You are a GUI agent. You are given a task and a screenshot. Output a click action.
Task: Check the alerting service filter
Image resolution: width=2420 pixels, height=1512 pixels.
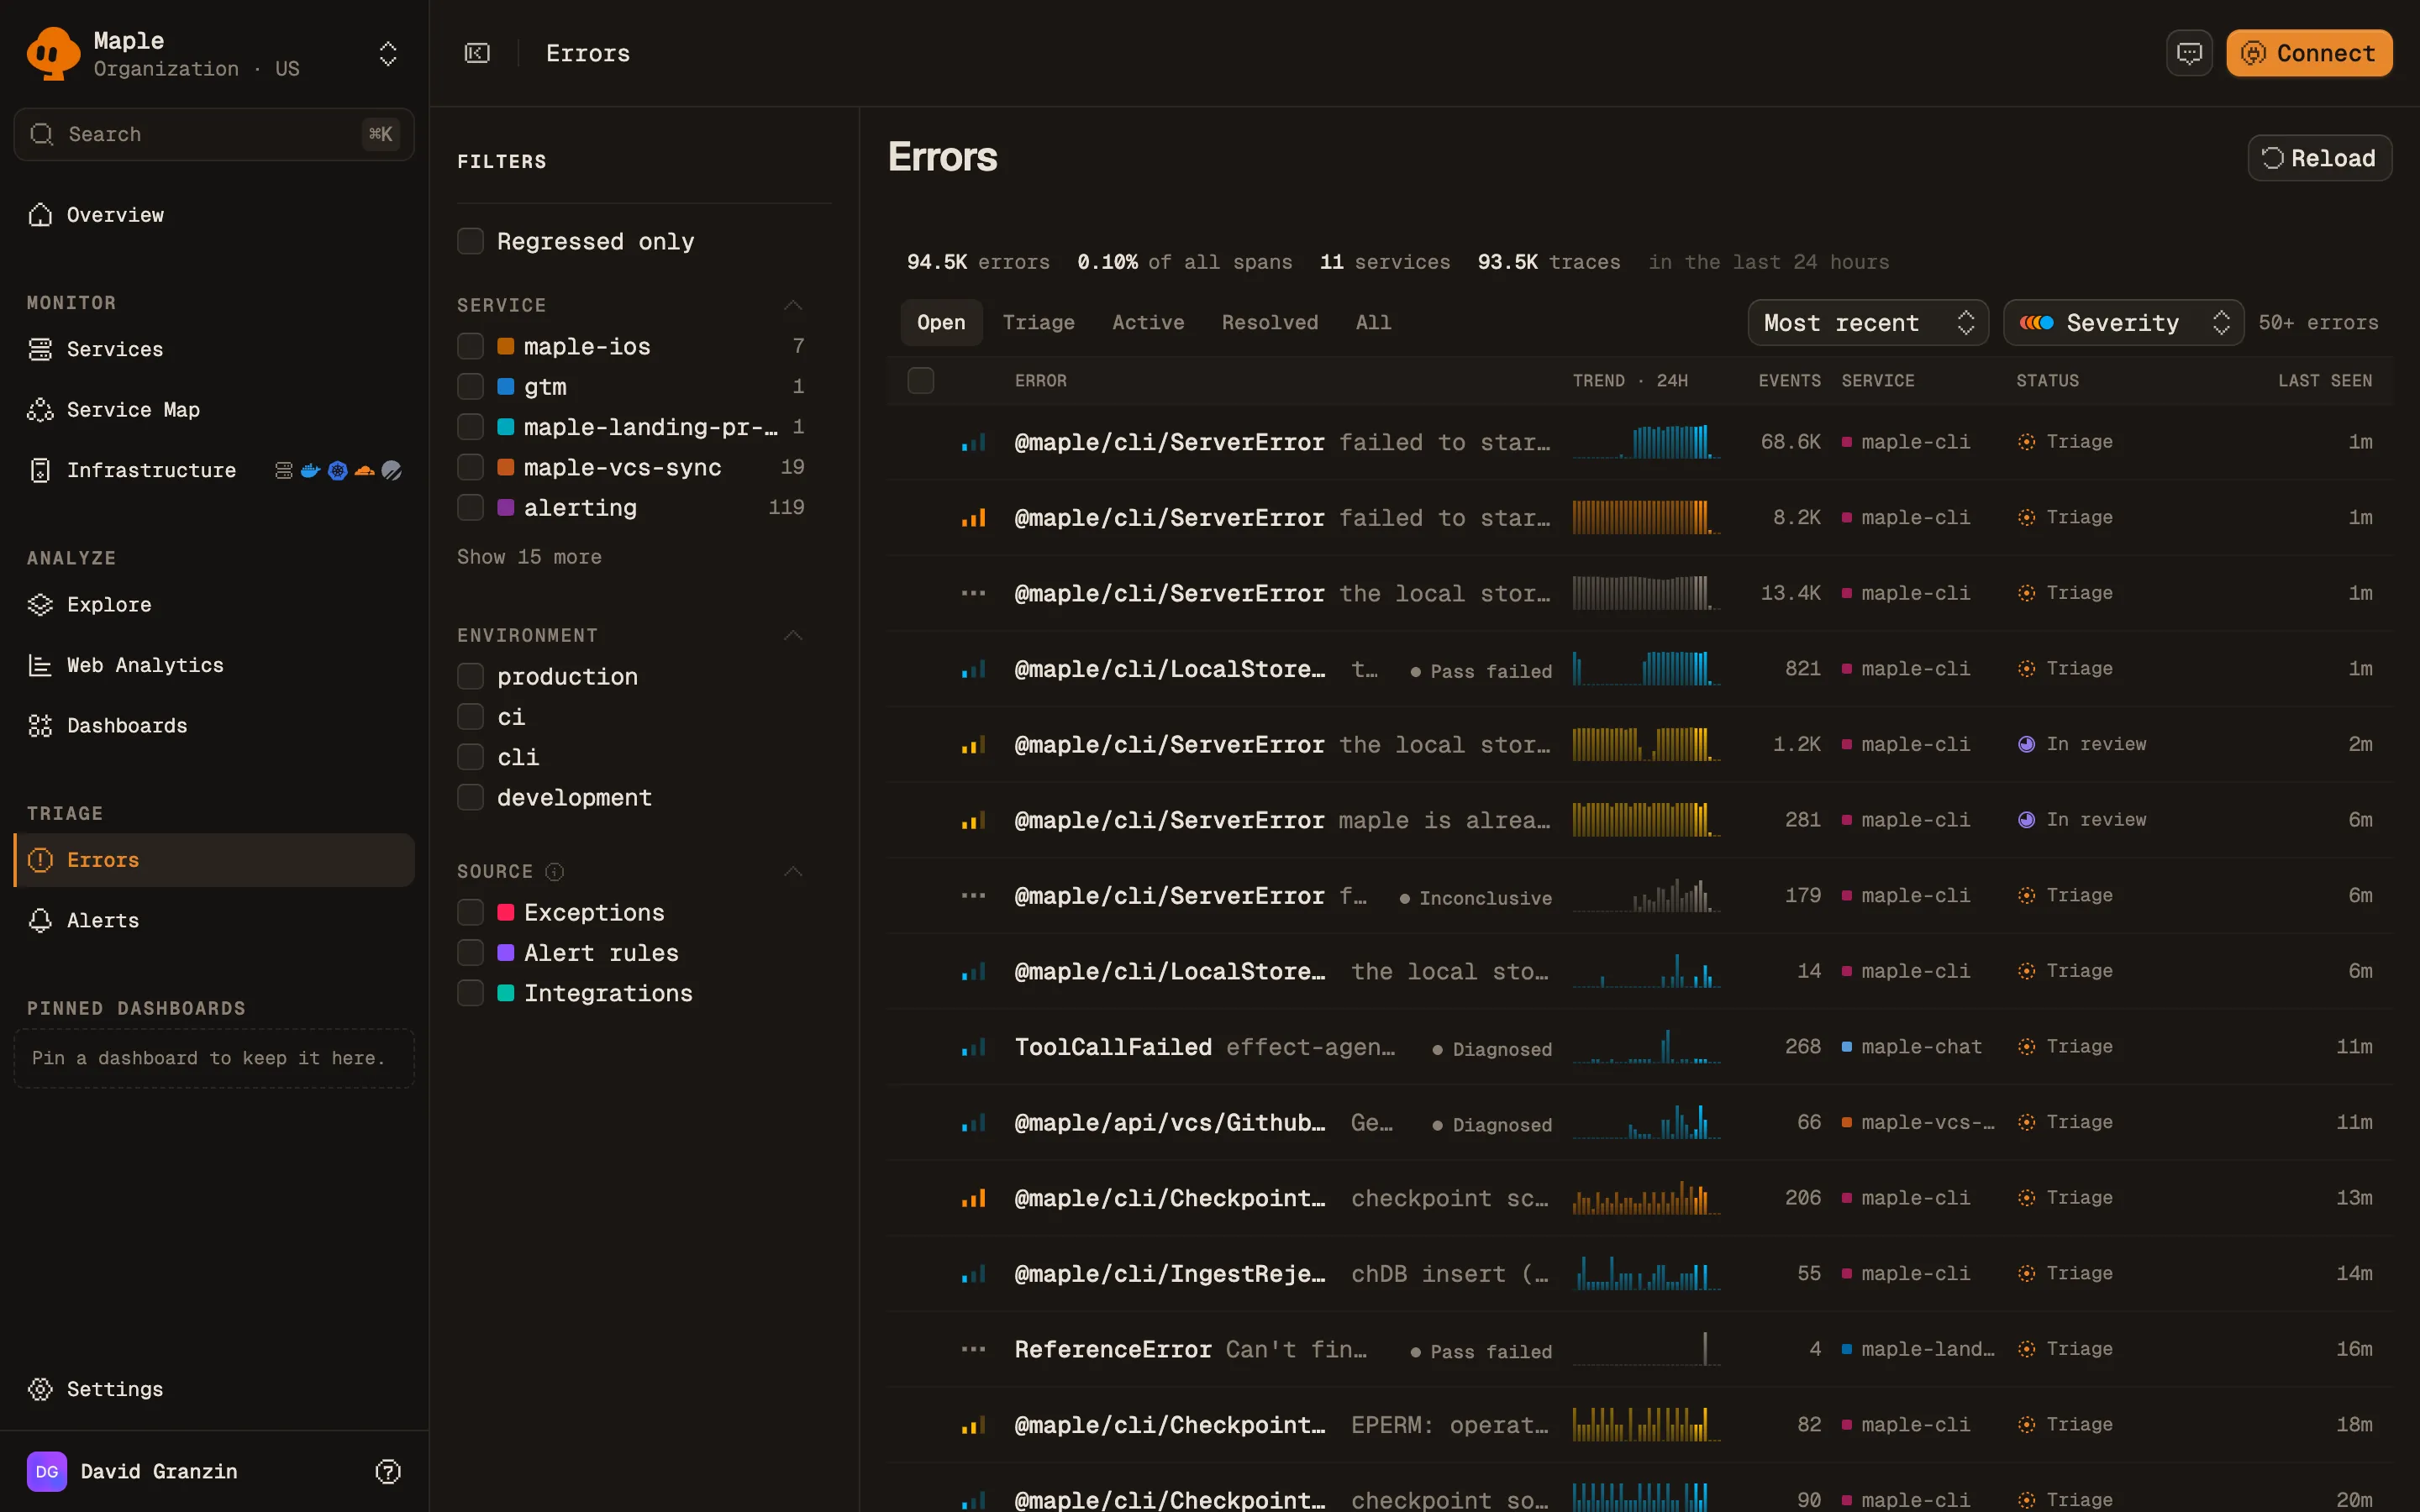pos(470,507)
